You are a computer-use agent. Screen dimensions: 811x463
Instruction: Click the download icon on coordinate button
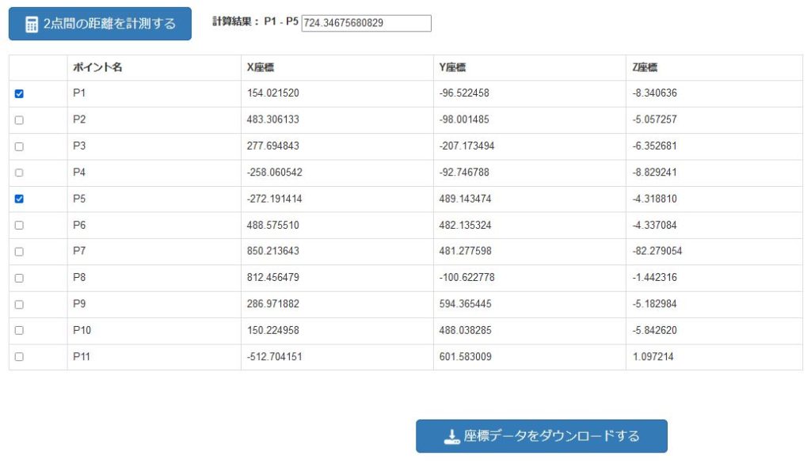(x=451, y=437)
